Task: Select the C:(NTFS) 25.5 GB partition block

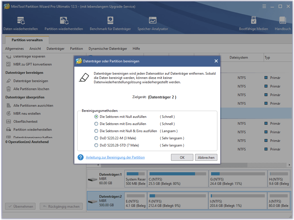Action: 178,179
